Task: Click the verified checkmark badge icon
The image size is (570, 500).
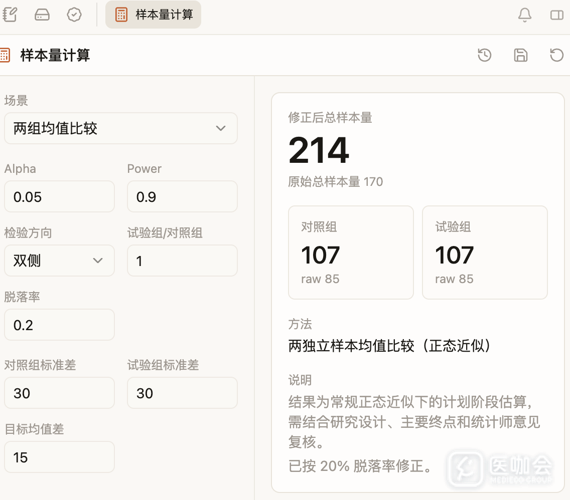Action: [74, 15]
